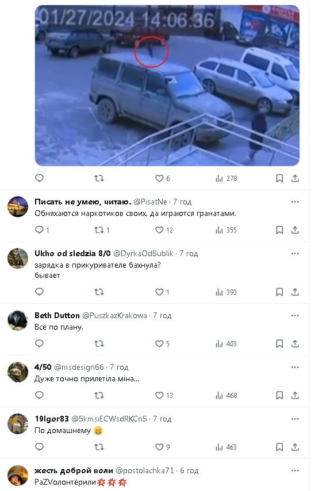Like the PisatNe reply with 12 likes
The height and width of the screenshot is (491, 319).
pos(164,230)
